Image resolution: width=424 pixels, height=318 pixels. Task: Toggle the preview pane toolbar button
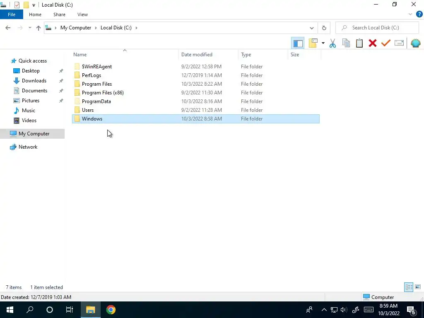pyautogui.click(x=298, y=43)
